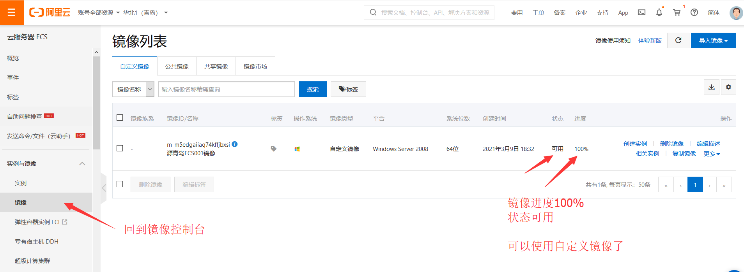Image resolution: width=744 pixels, height=272 pixels.
Task: Switch to 共享镜像 tab
Action: pos(216,66)
